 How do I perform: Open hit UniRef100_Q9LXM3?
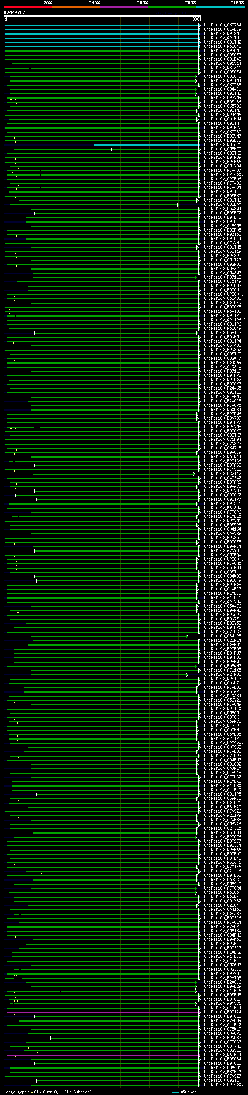222,33
